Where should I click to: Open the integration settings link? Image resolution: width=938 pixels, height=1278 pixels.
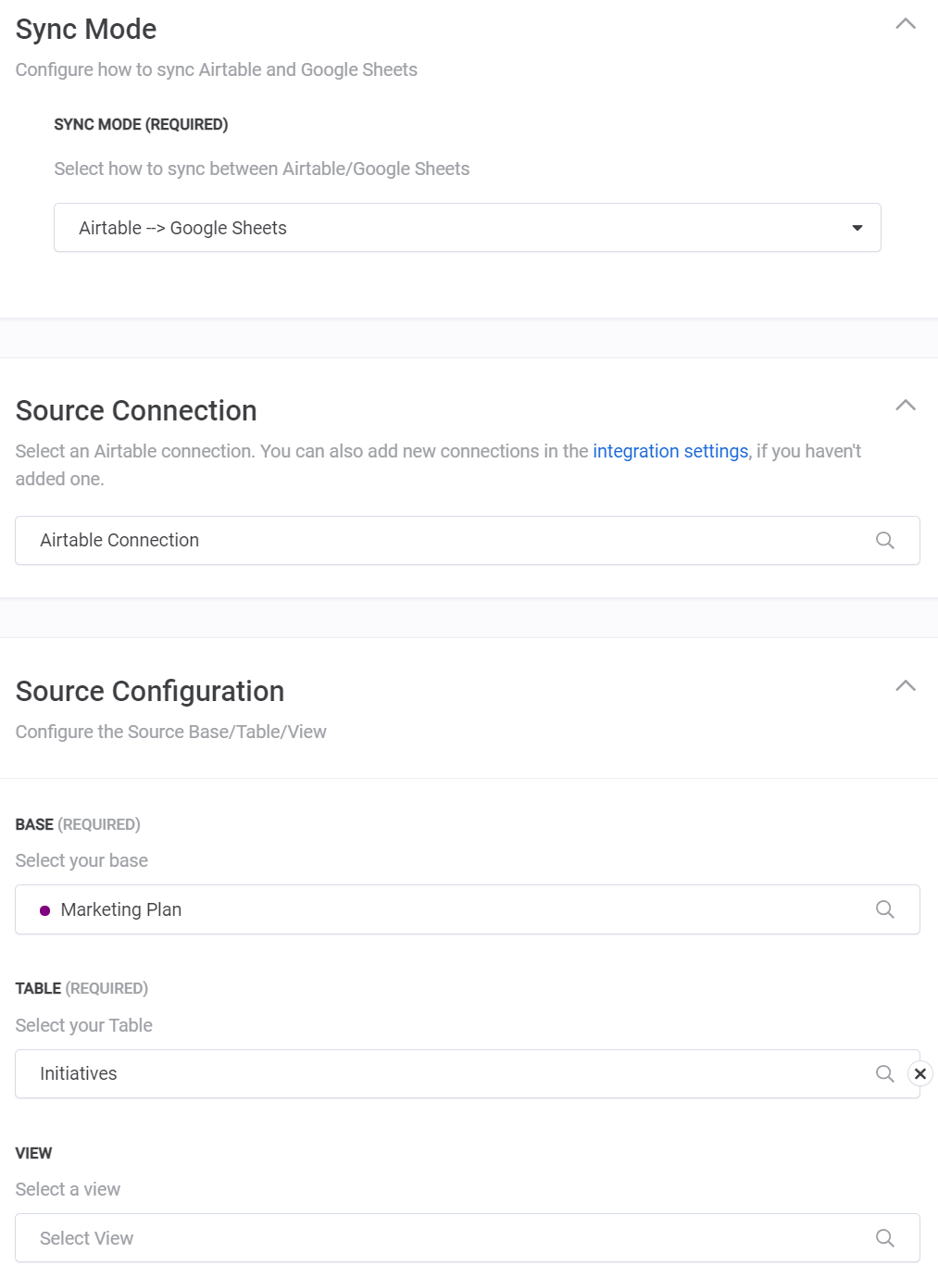coord(669,451)
